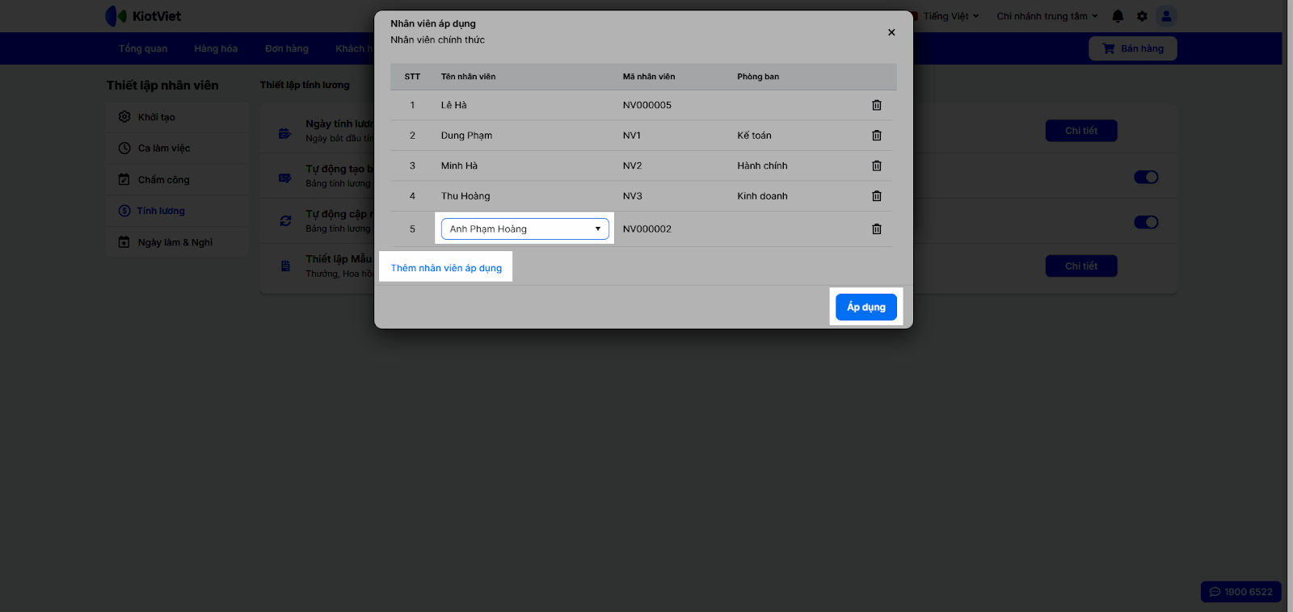
Task: Click the KiotViet logo
Action: [x=143, y=16]
